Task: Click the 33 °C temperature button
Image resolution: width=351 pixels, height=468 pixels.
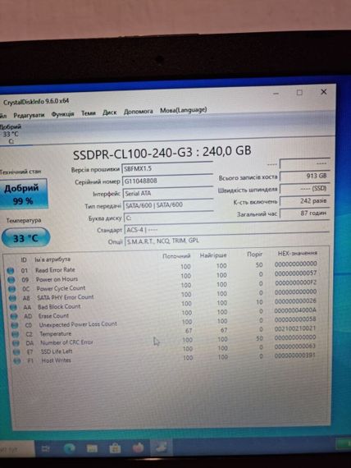Action: [x=25, y=238]
